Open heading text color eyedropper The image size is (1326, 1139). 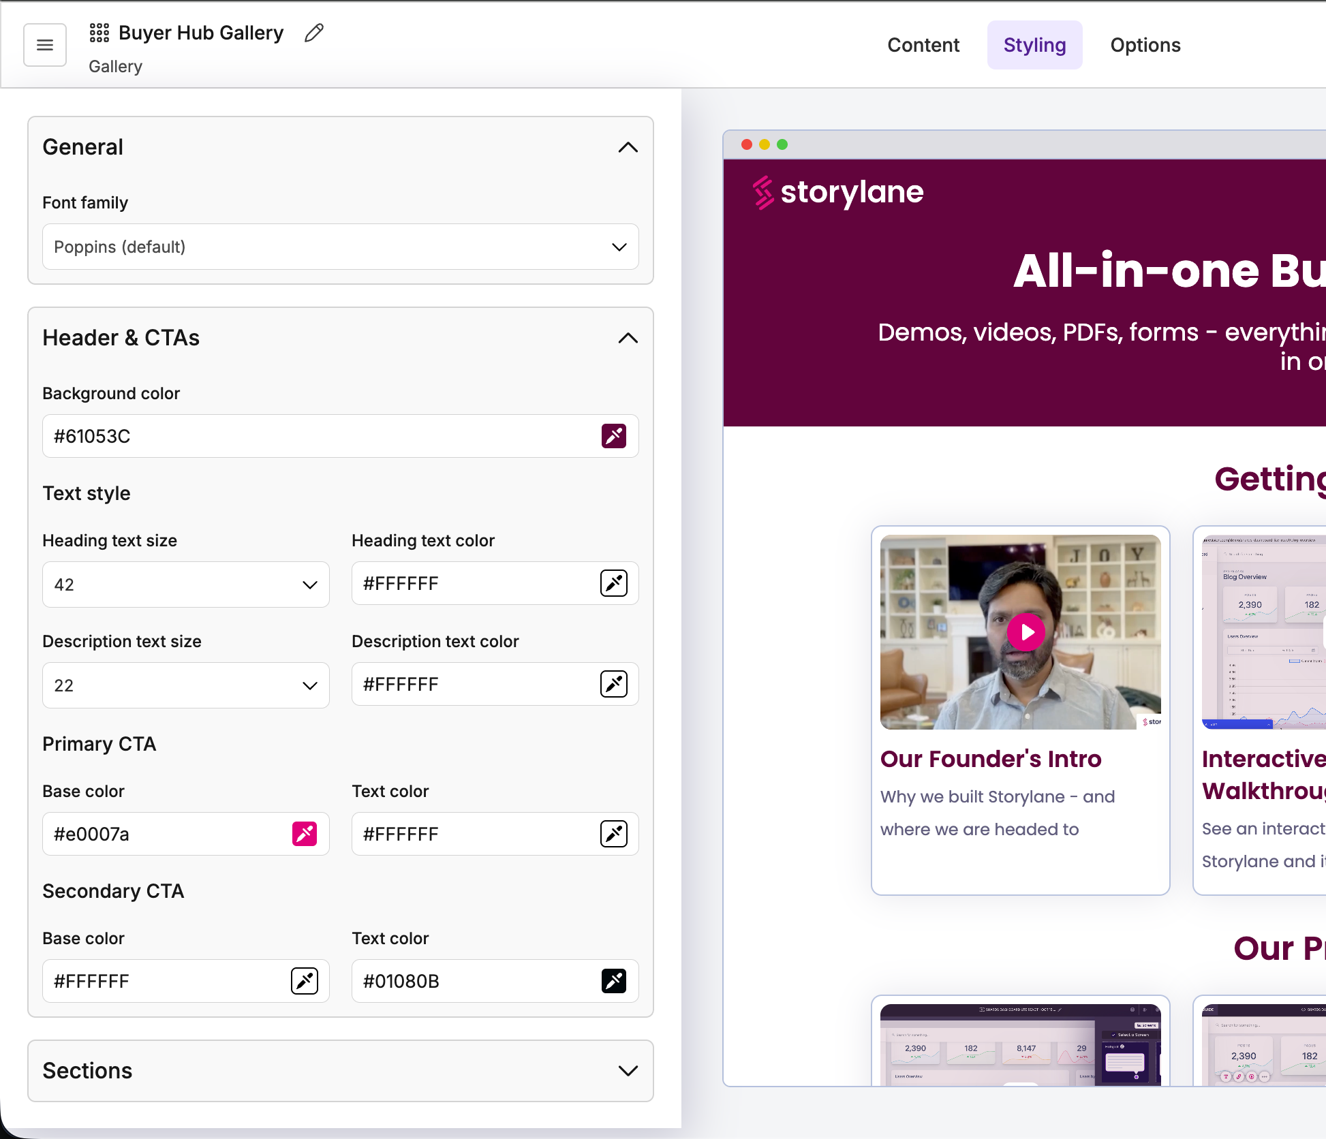(x=613, y=583)
